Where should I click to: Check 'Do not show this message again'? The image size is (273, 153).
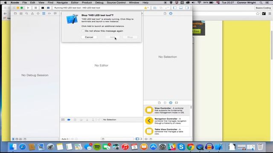click(x=83, y=31)
